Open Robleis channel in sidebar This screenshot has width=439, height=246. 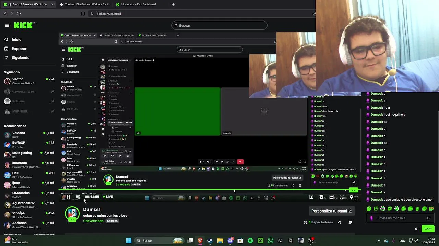point(29,101)
